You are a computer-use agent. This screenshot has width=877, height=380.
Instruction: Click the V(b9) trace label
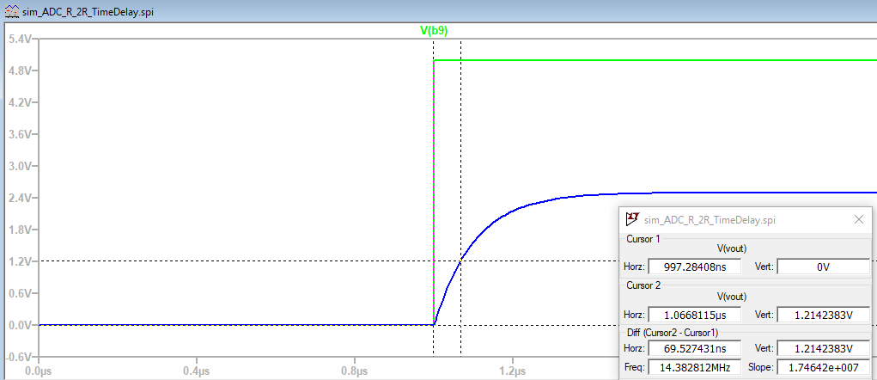click(x=433, y=30)
